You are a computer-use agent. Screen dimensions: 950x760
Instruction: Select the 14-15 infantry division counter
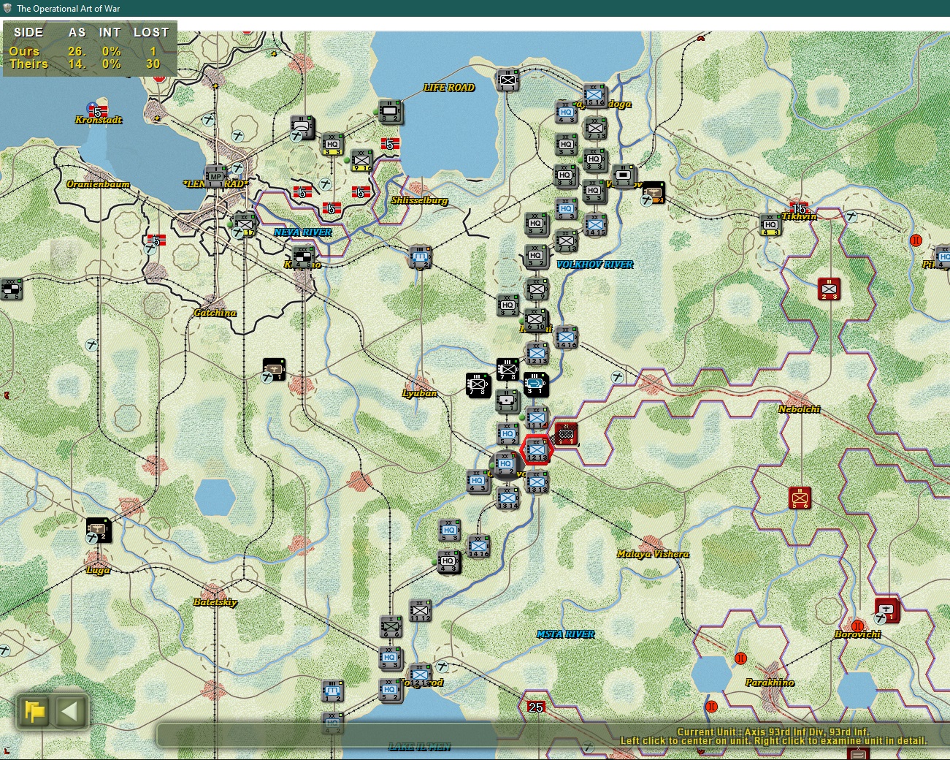coord(595,224)
